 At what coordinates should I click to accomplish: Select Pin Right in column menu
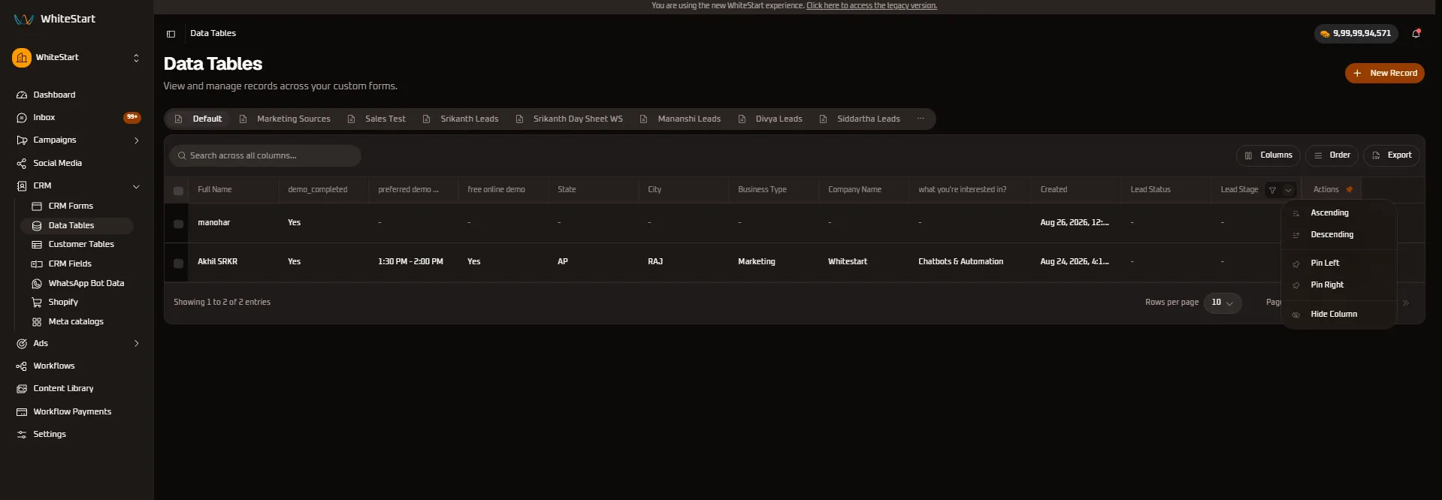[x=1338, y=285]
